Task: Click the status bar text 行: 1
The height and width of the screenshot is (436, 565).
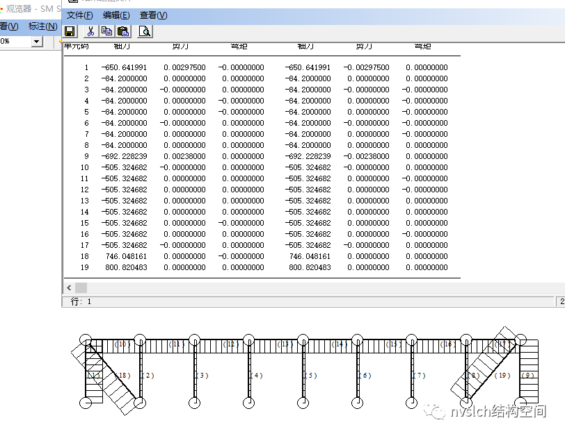Action: click(81, 301)
